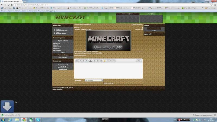The height and width of the screenshot is (122, 217).
Task: Insert a quote block in the comment
Action: click(111, 61)
